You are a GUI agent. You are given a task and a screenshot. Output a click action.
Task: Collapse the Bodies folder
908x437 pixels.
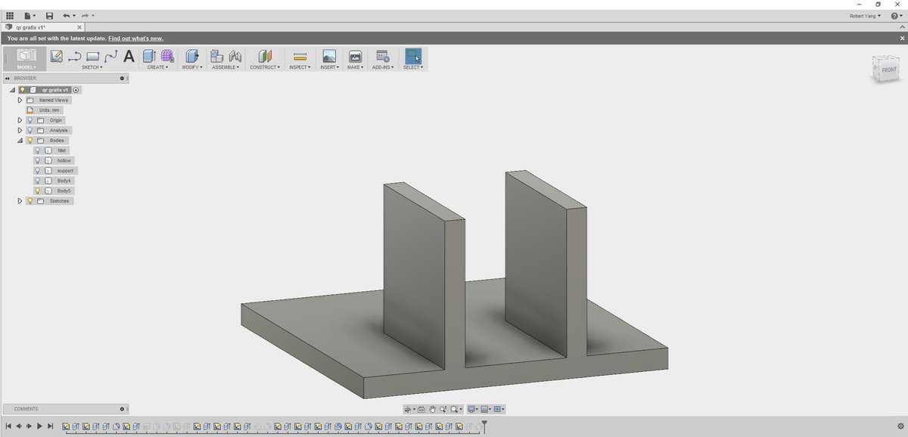click(20, 141)
